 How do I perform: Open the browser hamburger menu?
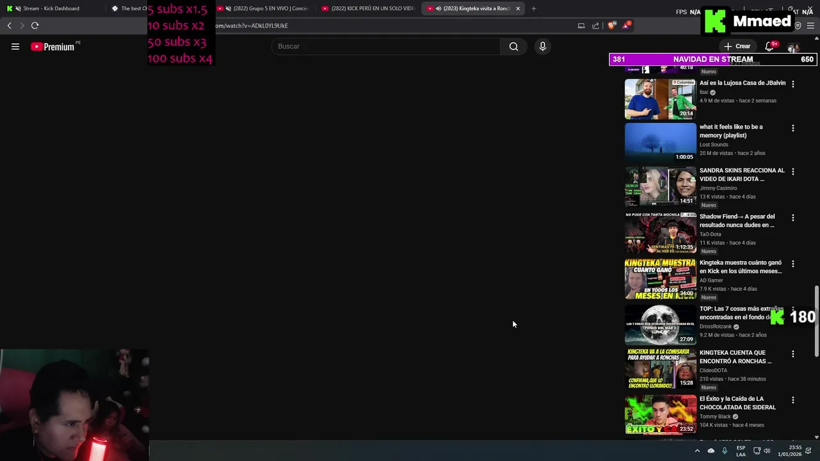[x=811, y=26]
